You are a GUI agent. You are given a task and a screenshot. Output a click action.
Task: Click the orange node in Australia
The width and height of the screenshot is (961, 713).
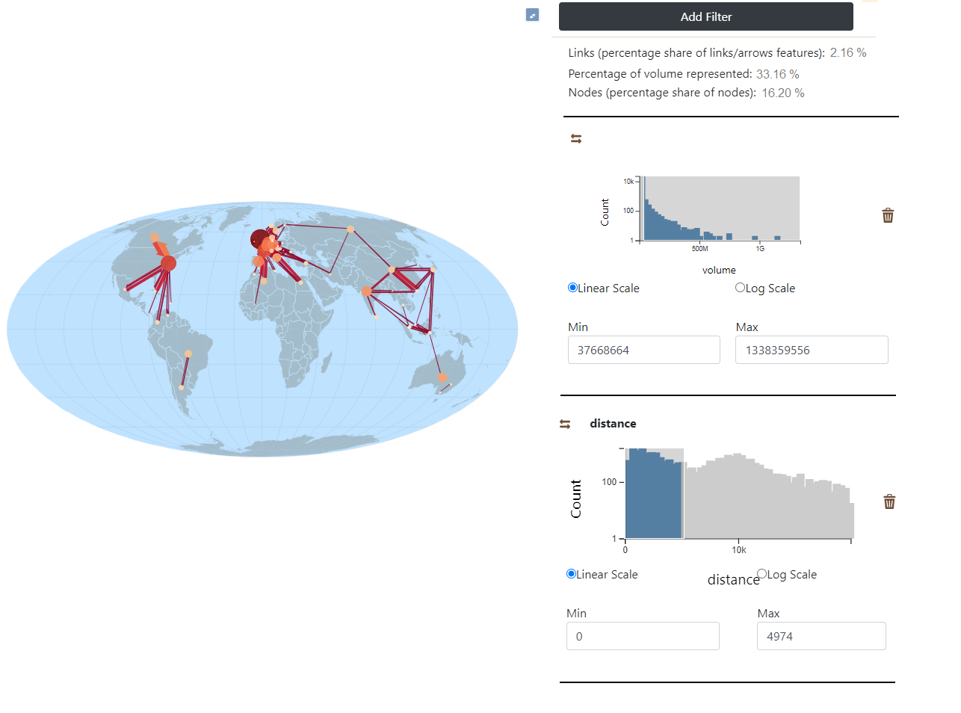(x=442, y=377)
